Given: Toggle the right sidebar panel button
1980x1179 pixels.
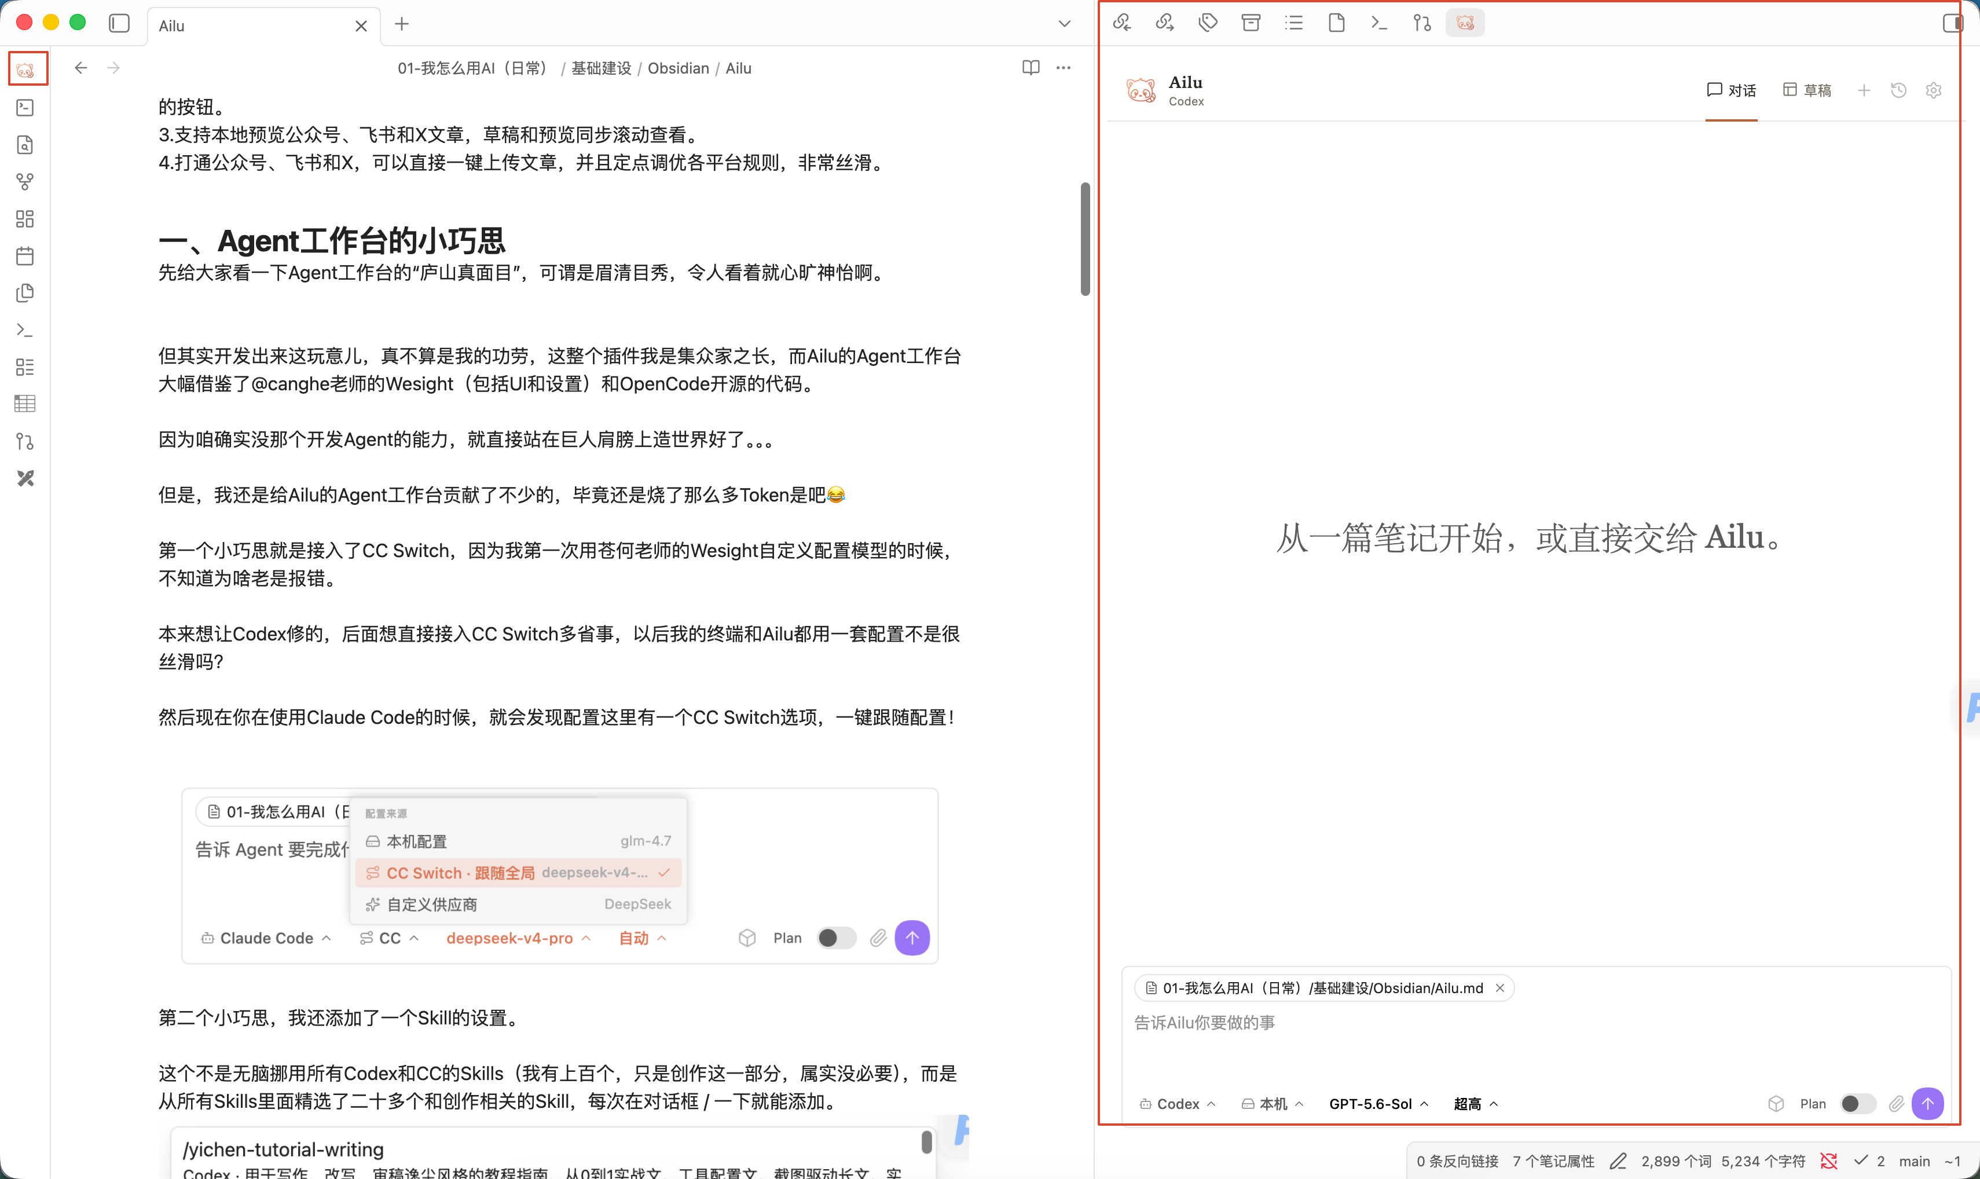Looking at the screenshot, I should pos(1953,23).
